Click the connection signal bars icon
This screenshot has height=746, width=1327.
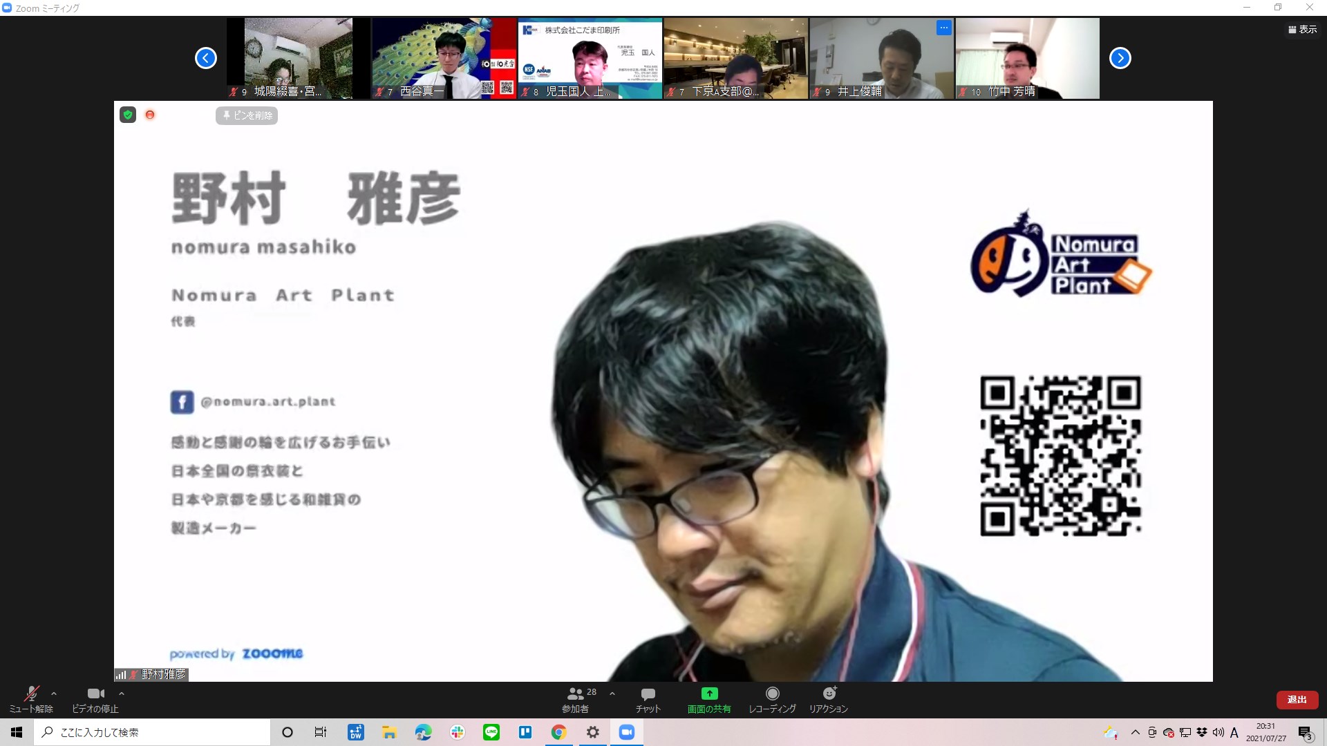121,675
